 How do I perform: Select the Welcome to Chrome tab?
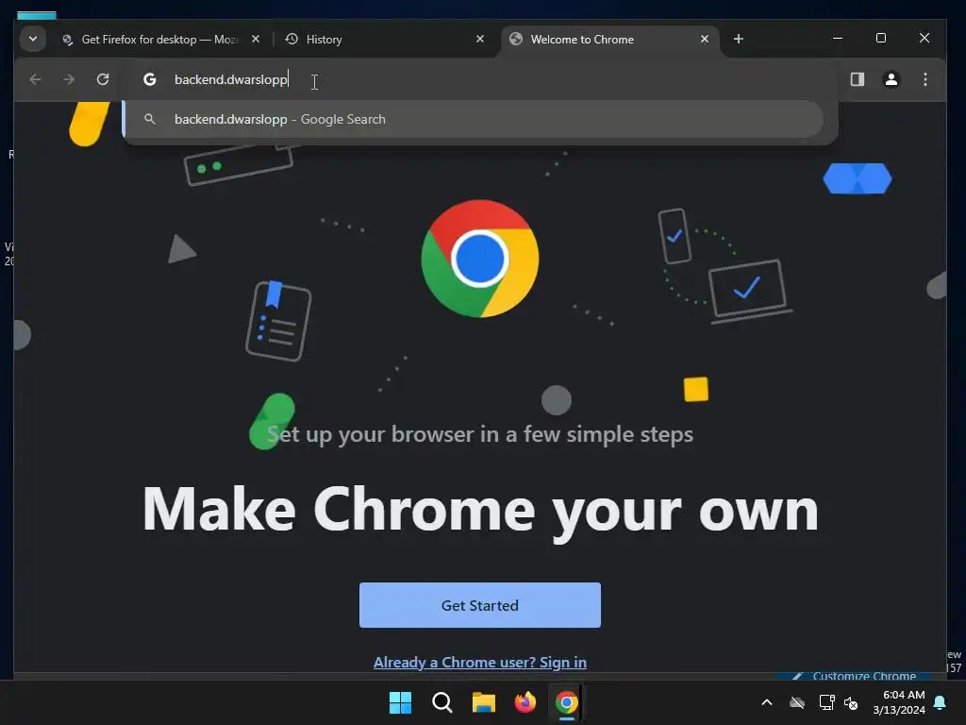coord(610,40)
